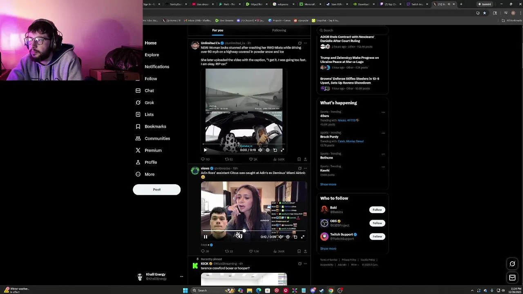Image resolution: width=523 pixels, height=294 pixels.
Task: Like the Unlimited L's post
Action: [251, 159]
